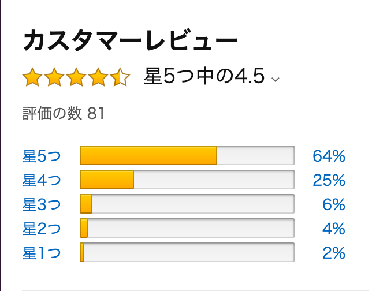Click the second gold rating star
Viewport: 387px width, 291px height.
[54, 77]
